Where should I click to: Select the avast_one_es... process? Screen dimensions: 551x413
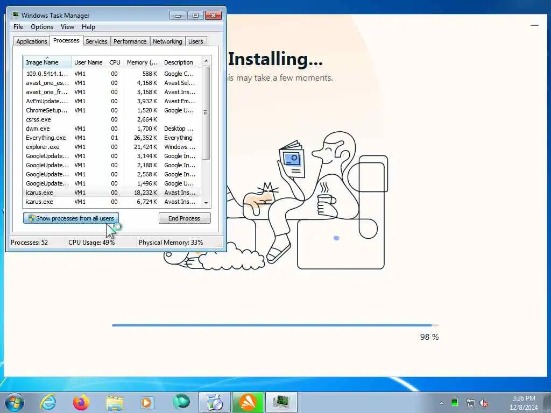coord(112,83)
